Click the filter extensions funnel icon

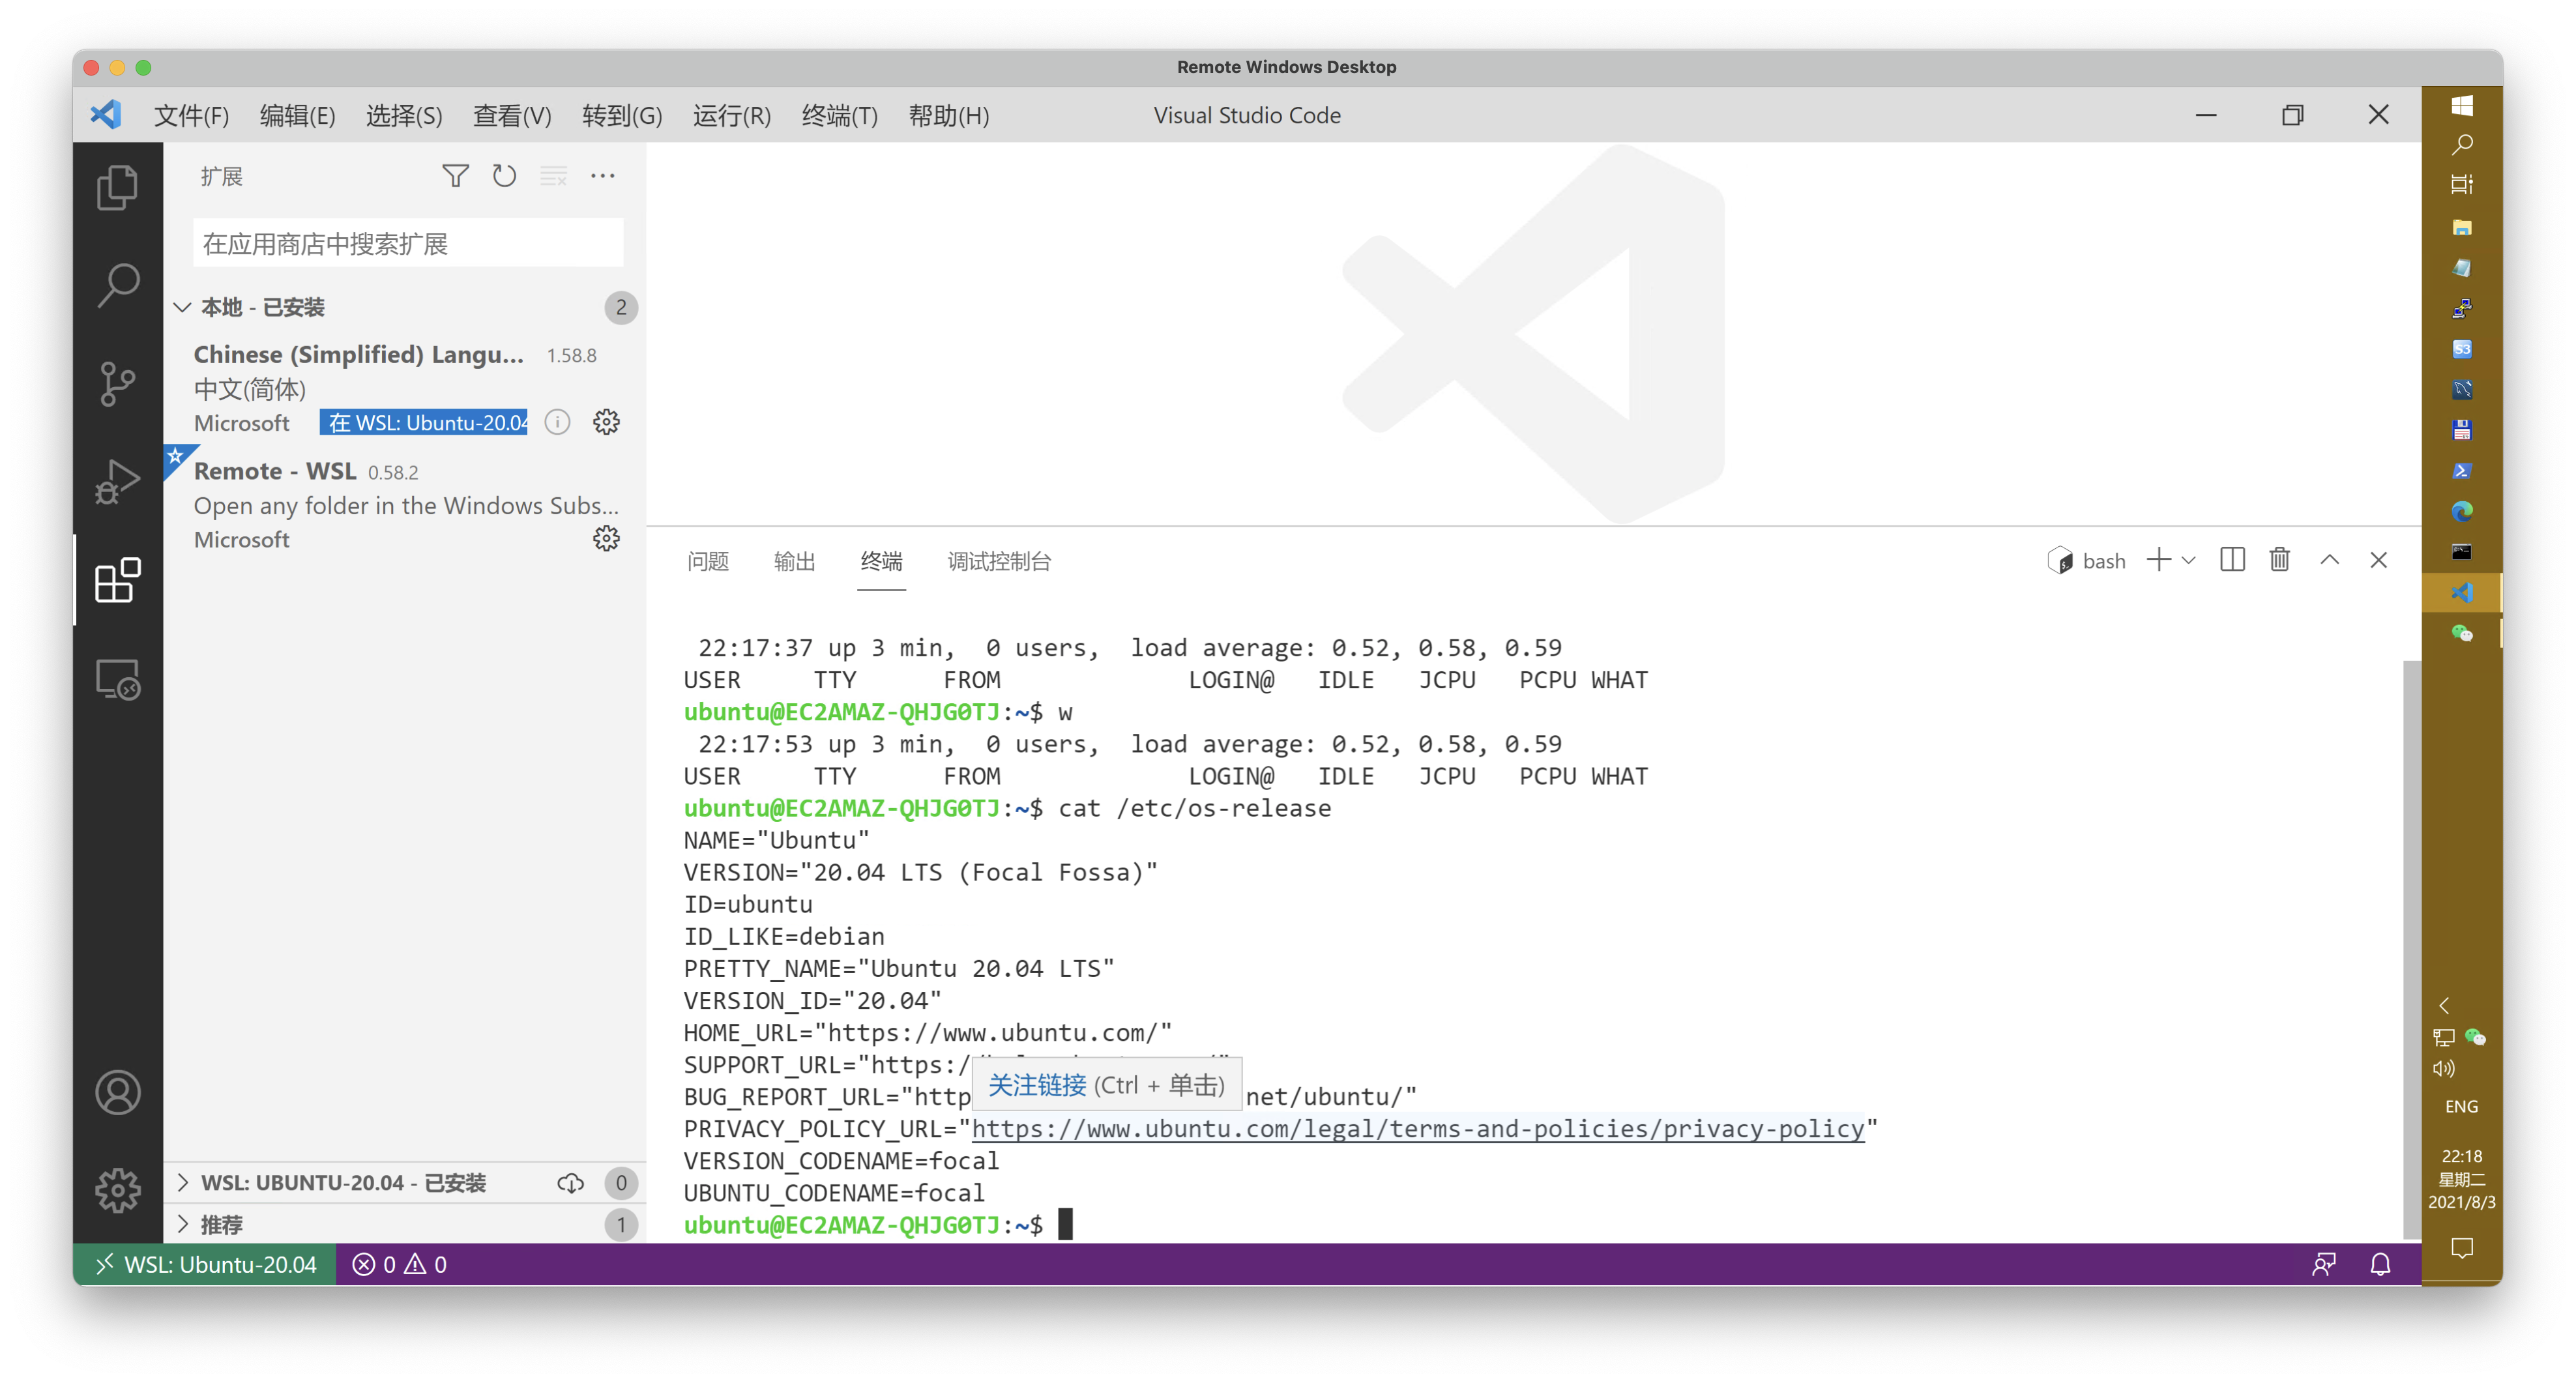point(455,176)
